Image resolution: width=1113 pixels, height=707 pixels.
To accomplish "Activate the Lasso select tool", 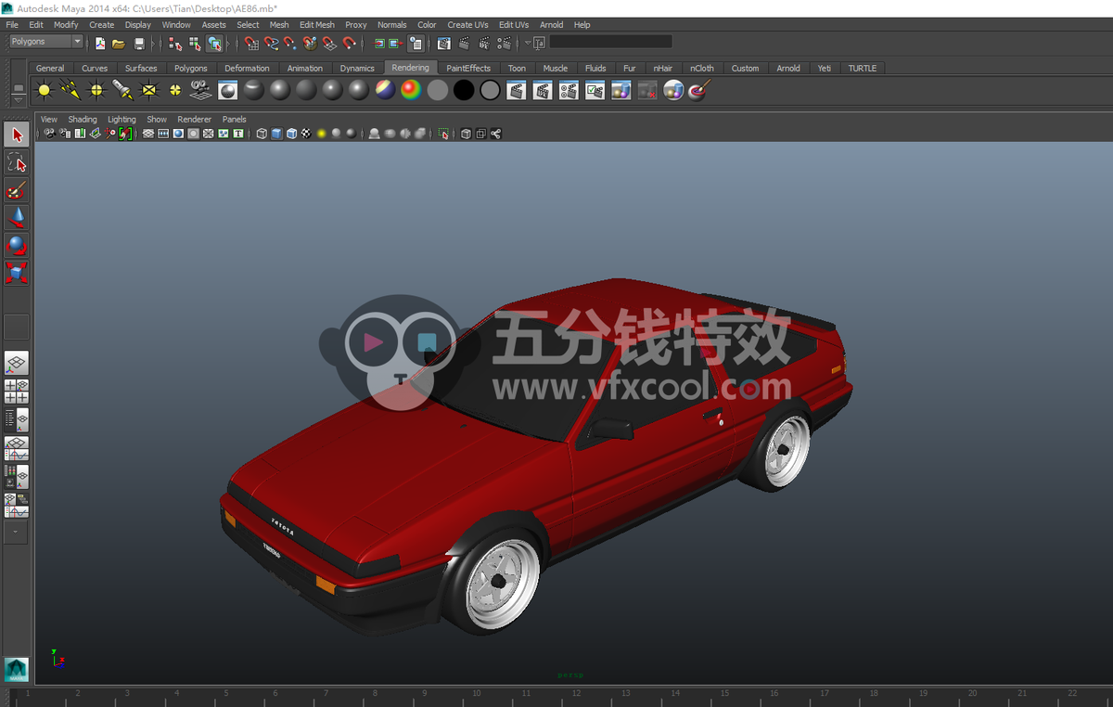I will [17, 162].
